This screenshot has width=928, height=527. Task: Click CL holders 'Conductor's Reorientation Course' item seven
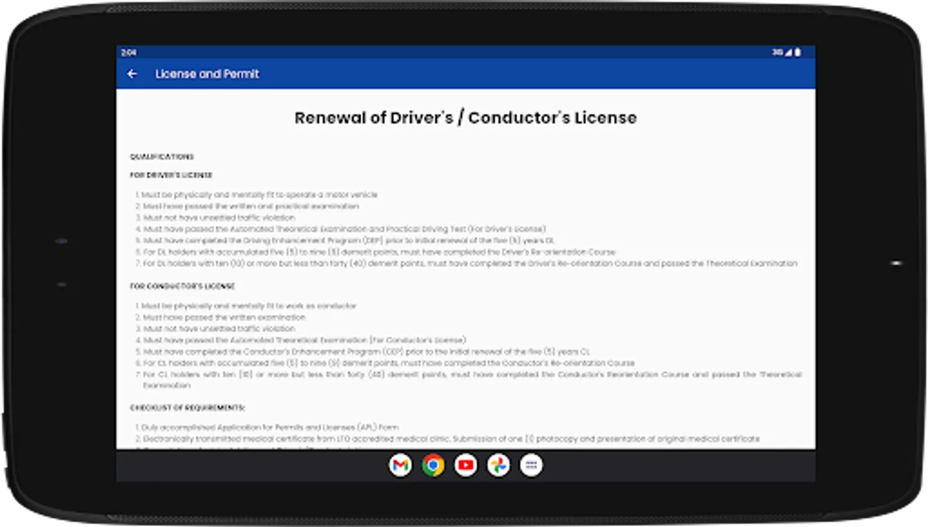469,379
